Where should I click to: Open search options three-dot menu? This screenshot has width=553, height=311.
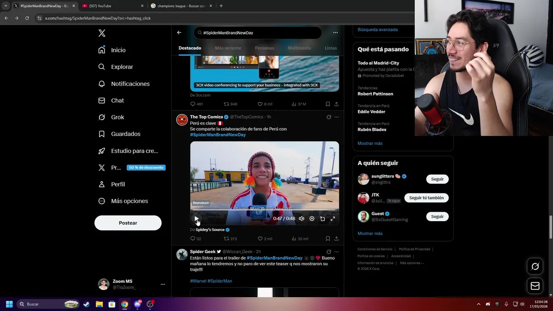335,32
